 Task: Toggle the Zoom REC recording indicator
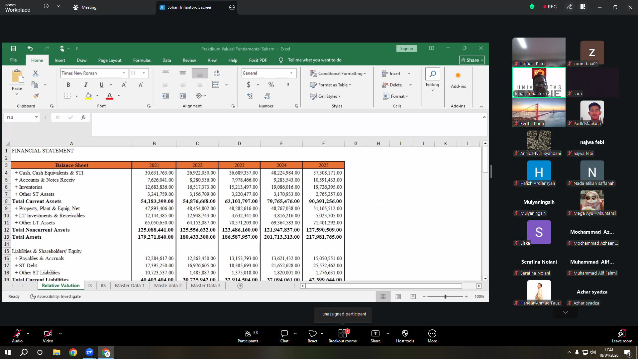(x=550, y=7)
